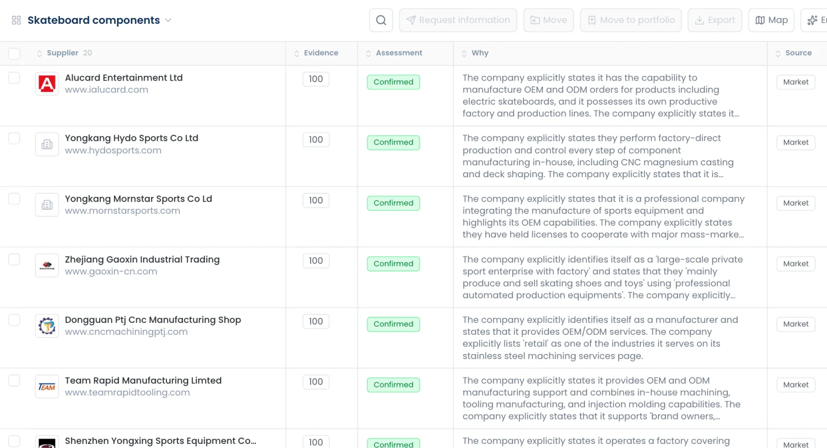The height and width of the screenshot is (448, 827).
Task: Click the Request information button
Action: coord(458,20)
